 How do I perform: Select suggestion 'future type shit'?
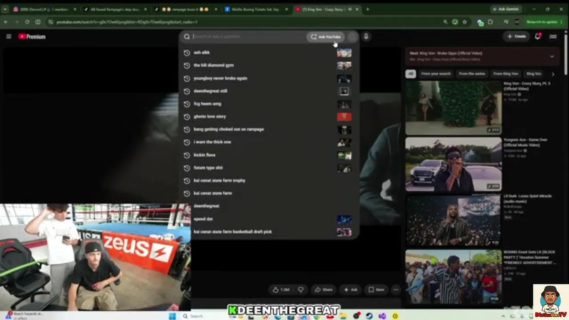pyautogui.click(x=269, y=168)
